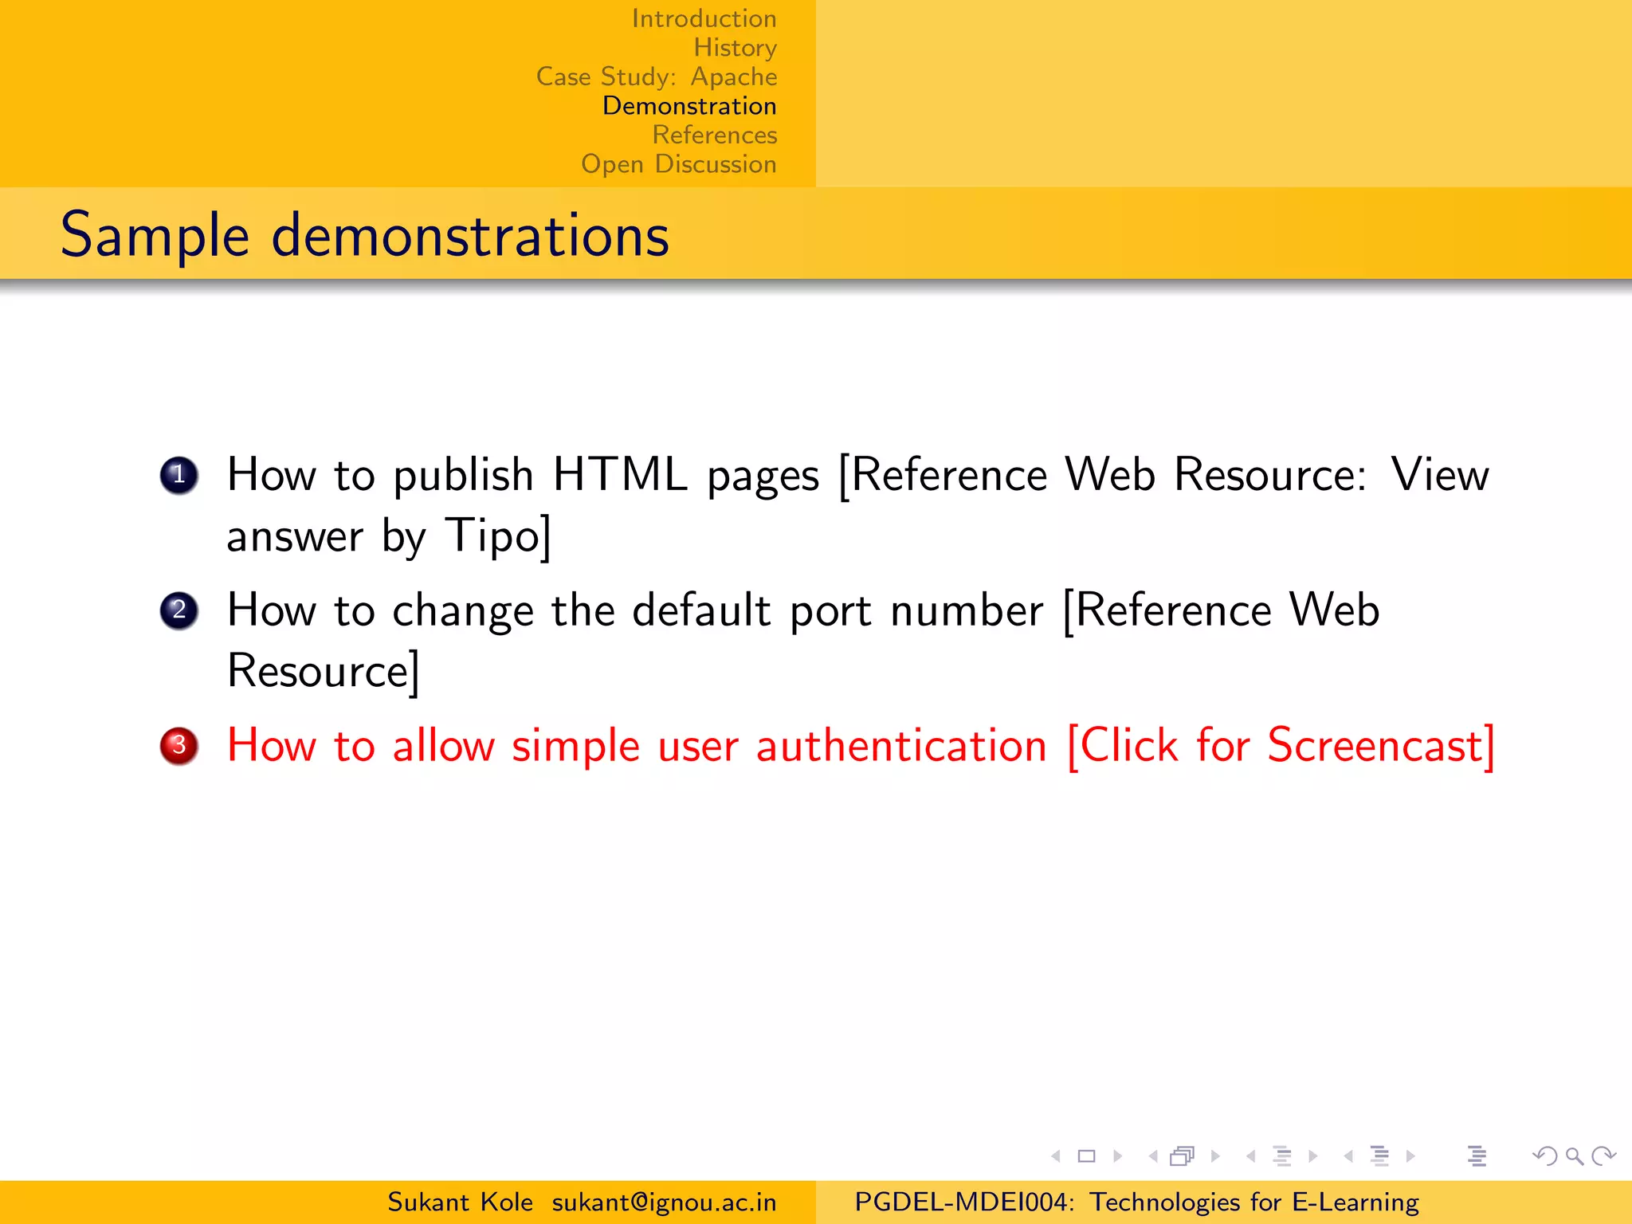Click the search magnifier icon in navigation bar

[1574, 1156]
